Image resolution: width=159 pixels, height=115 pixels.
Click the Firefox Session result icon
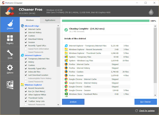66,76
